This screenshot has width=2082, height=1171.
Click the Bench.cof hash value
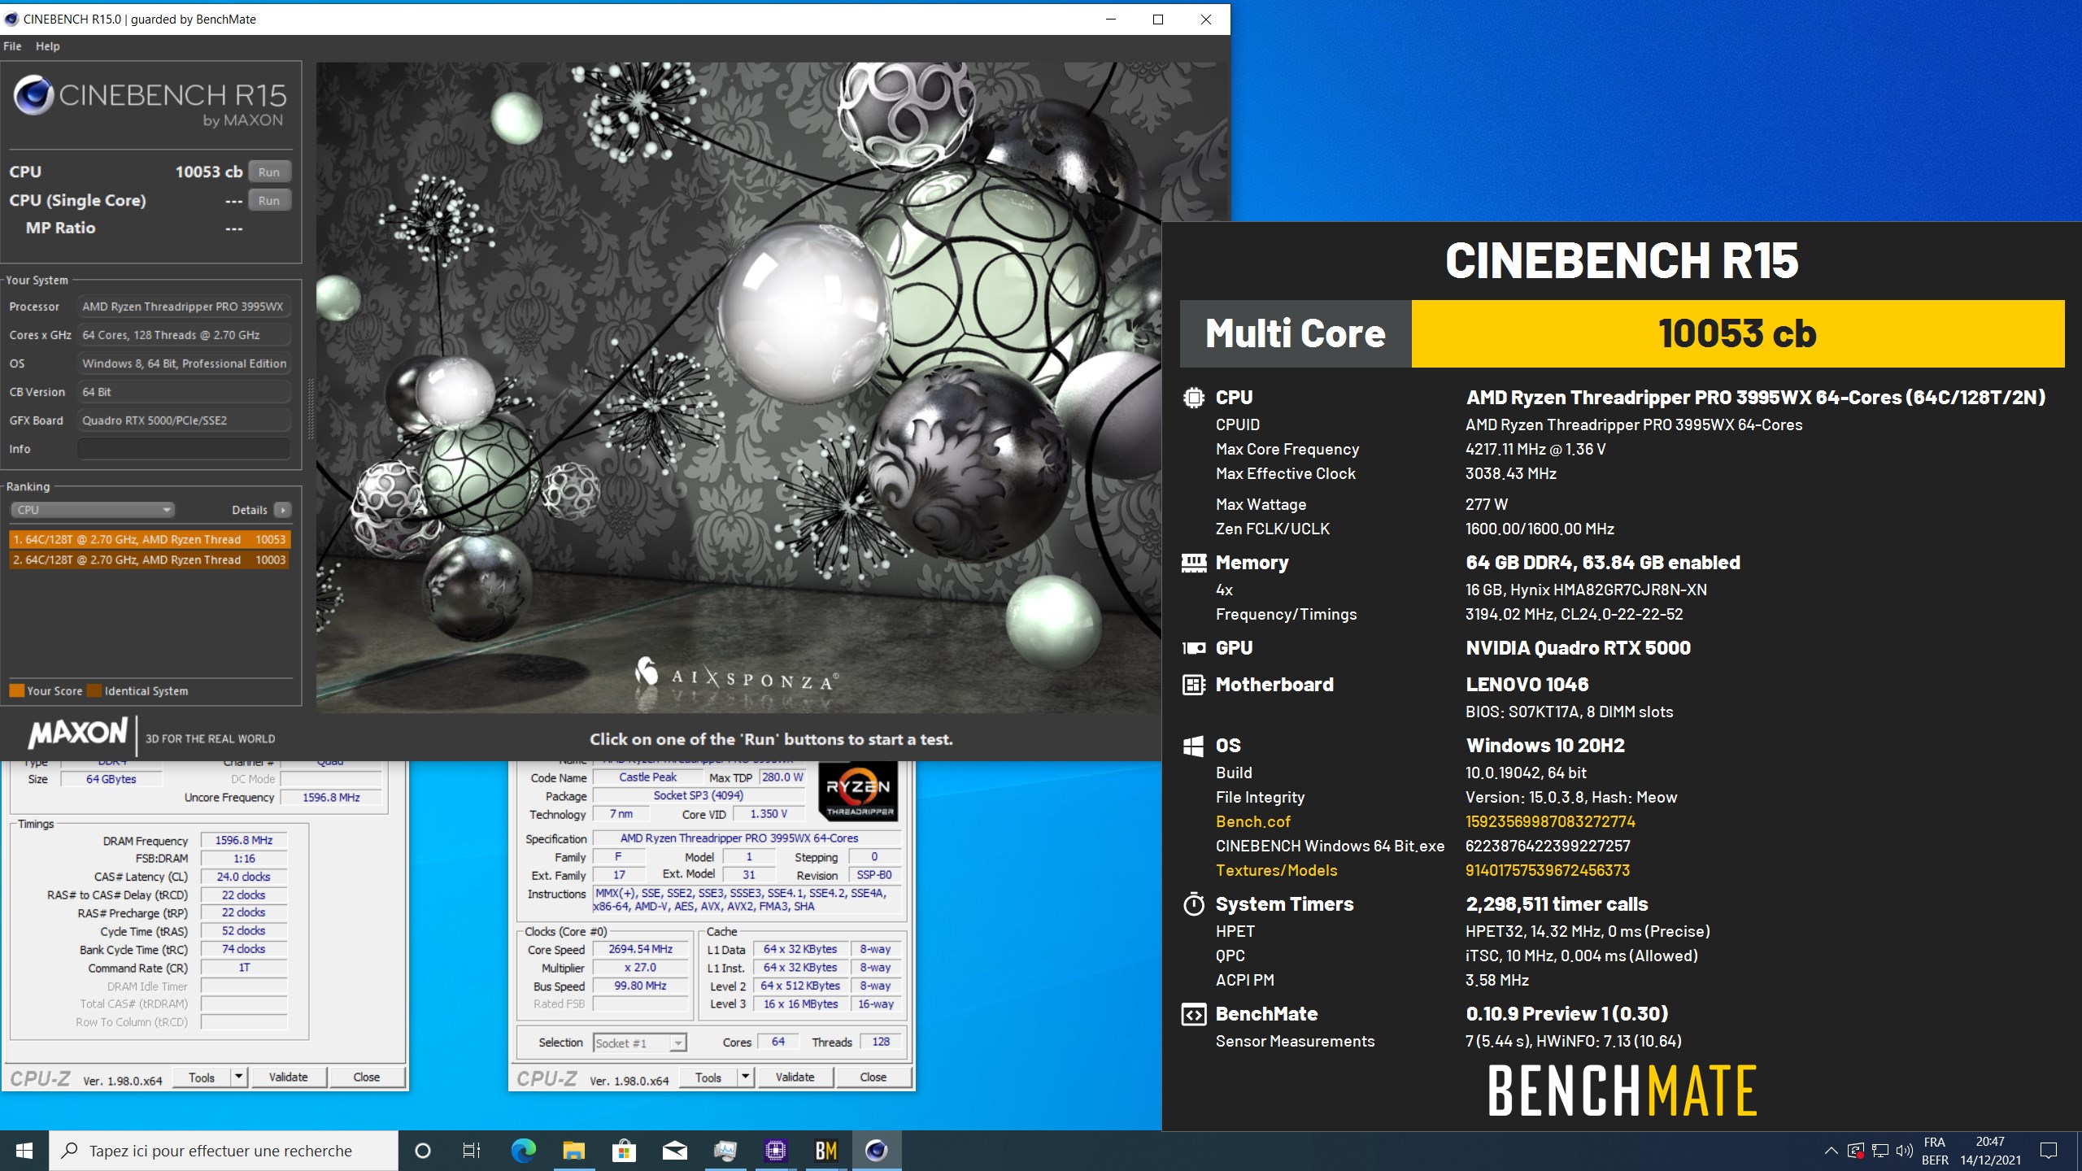(1550, 821)
